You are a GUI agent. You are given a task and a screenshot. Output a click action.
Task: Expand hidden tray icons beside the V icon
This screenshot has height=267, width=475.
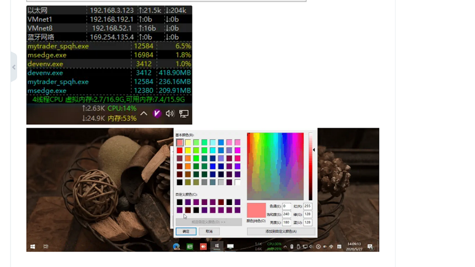click(144, 113)
